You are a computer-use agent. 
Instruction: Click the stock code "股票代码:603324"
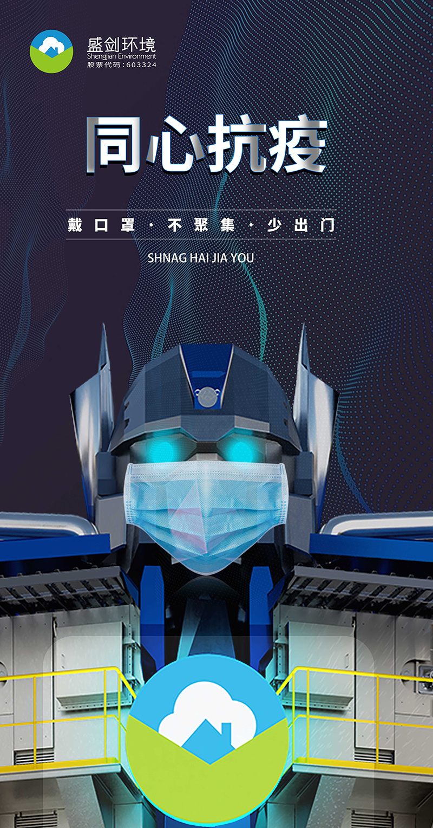pos(122,64)
